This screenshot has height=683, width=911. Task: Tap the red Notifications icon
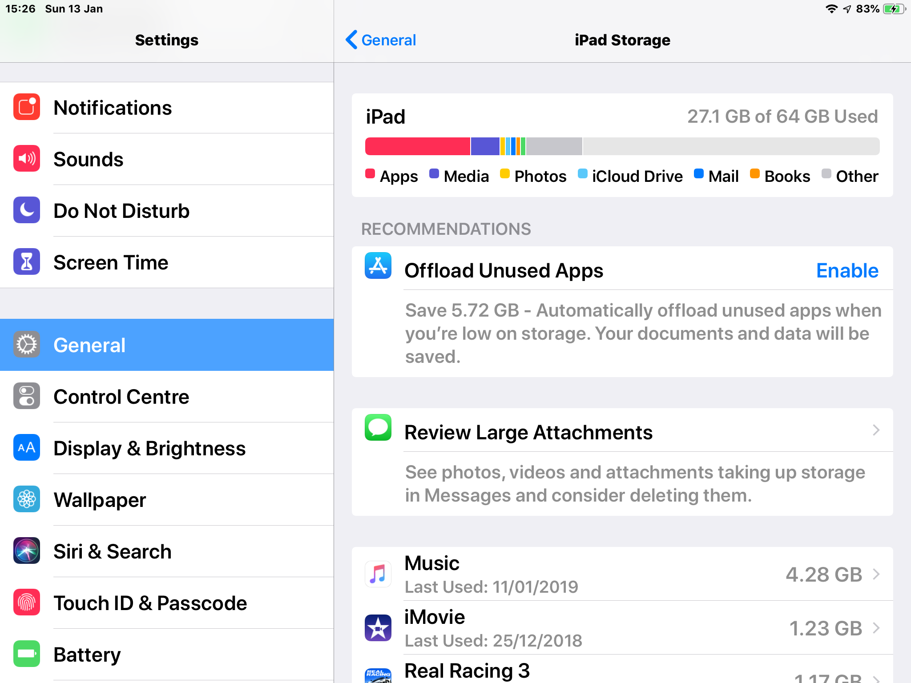[27, 107]
